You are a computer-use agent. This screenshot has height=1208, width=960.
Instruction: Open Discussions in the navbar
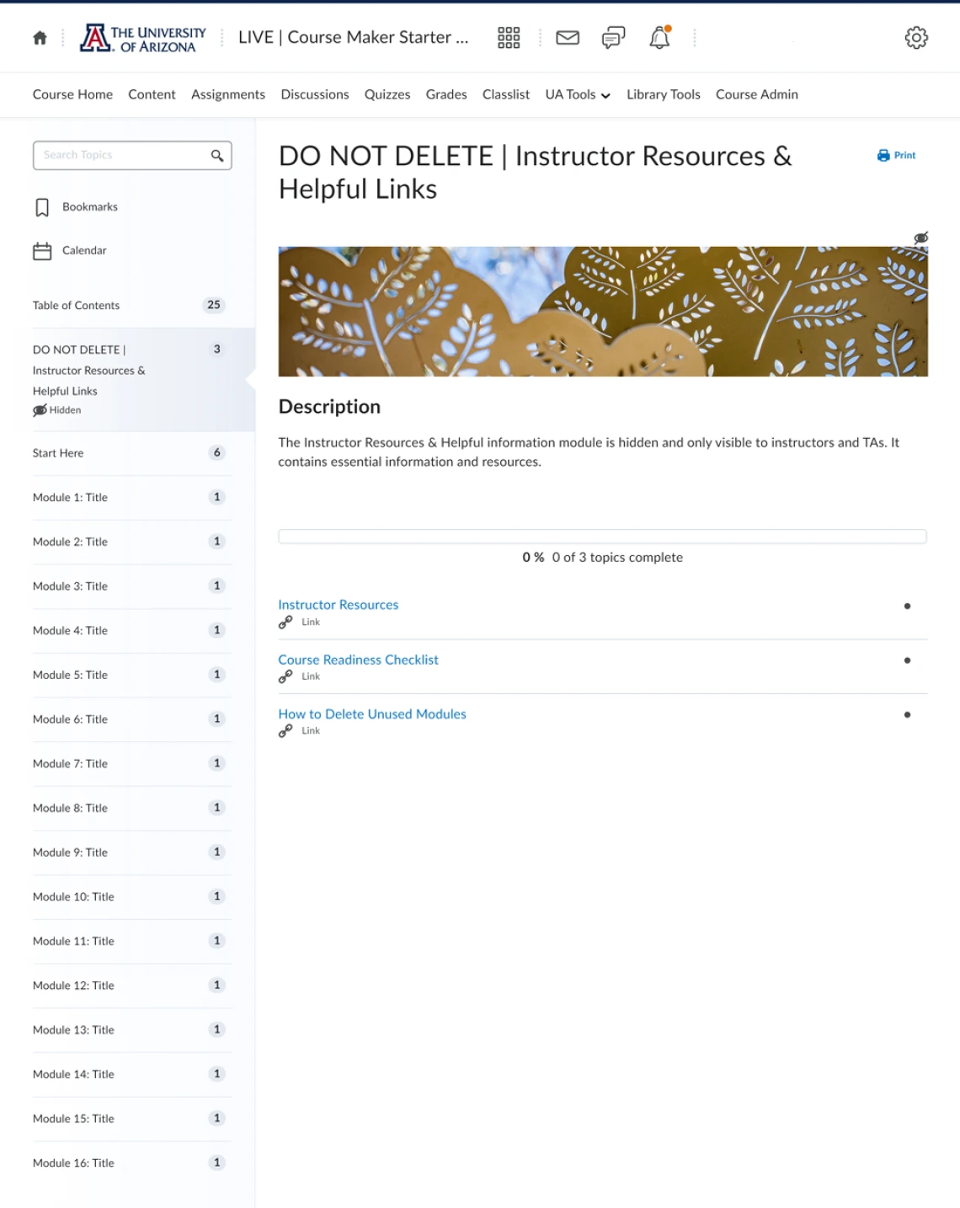click(x=315, y=94)
